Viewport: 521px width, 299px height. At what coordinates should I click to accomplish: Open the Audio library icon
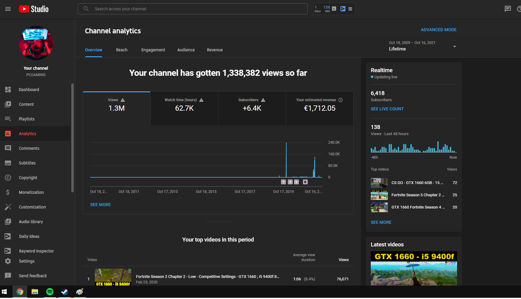pos(8,222)
